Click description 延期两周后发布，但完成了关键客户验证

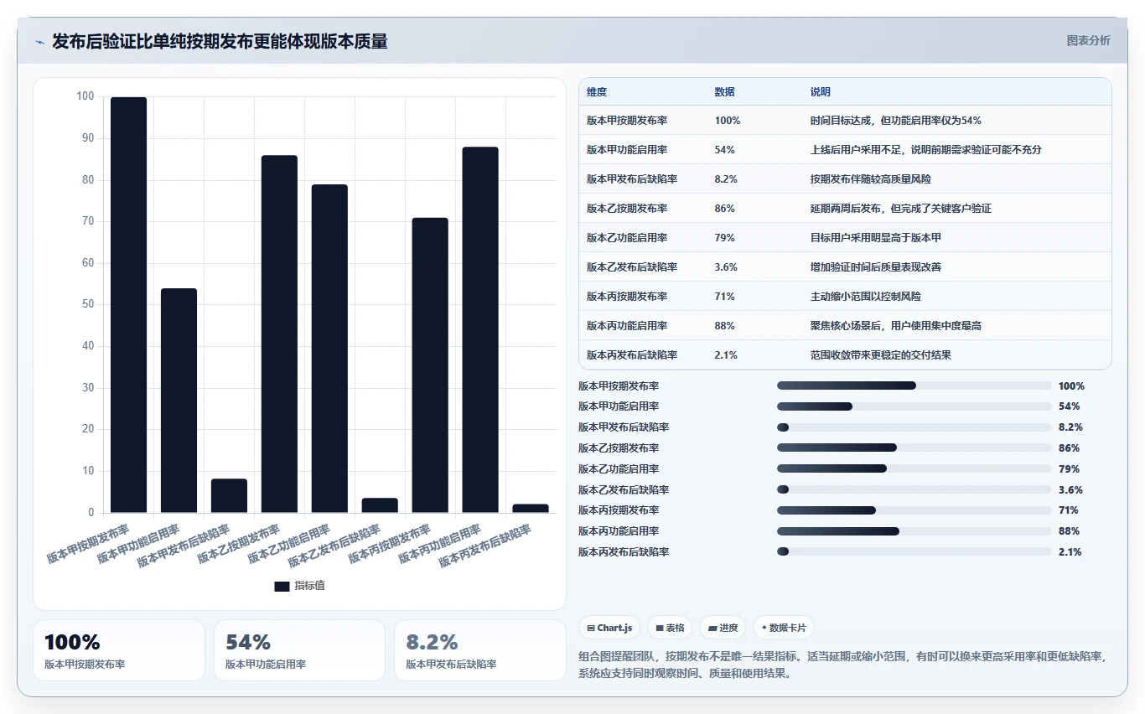point(900,209)
